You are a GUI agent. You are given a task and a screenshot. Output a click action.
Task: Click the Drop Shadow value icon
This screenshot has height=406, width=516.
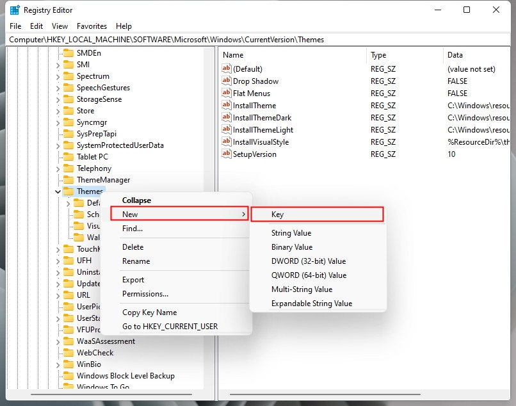click(x=226, y=81)
